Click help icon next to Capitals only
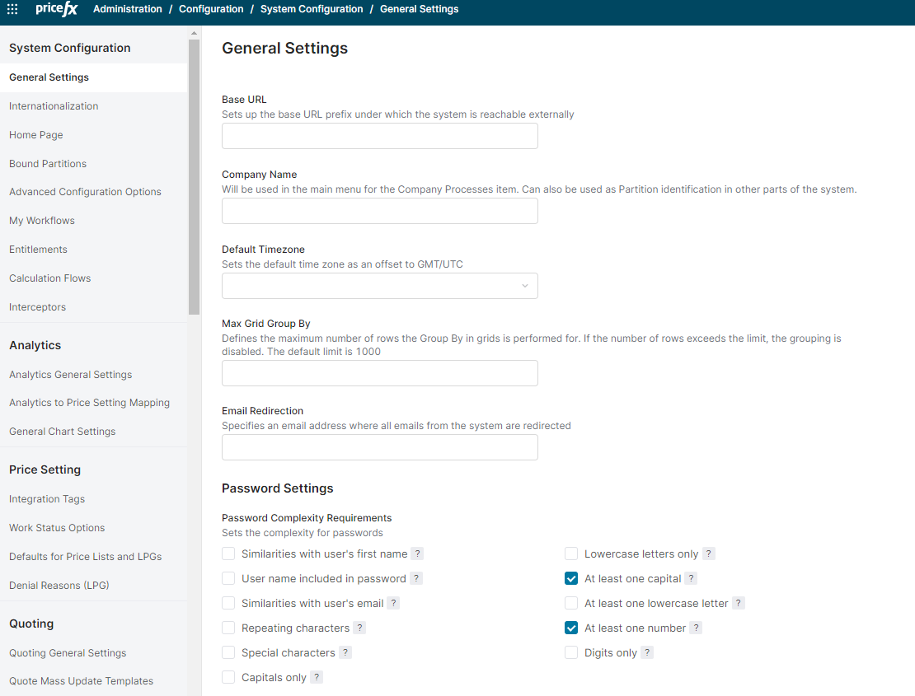 [x=317, y=678]
